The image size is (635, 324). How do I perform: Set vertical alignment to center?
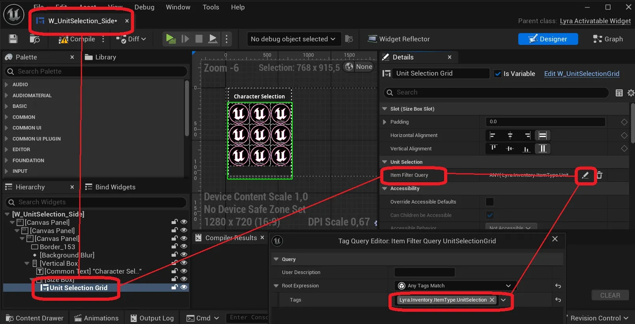(510, 148)
